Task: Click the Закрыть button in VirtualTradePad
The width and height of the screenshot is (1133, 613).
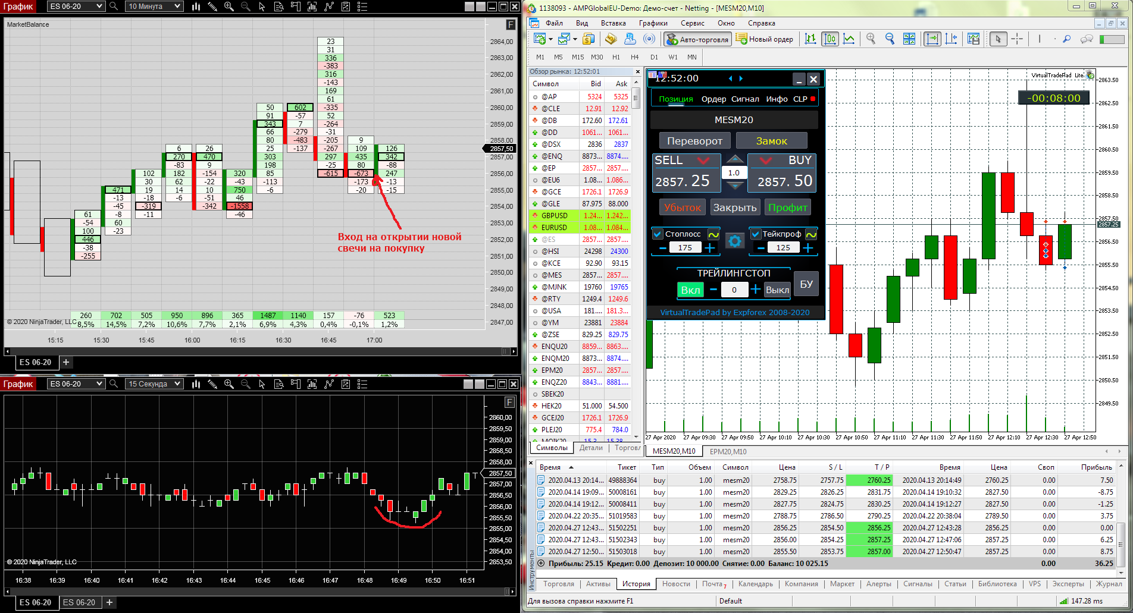Action: click(735, 208)
